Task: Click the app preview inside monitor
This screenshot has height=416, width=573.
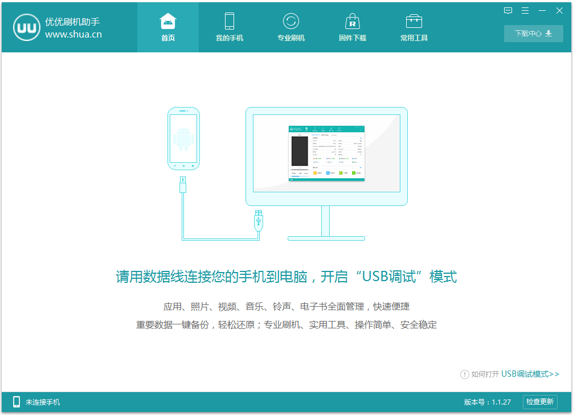Action: pos(326,153)
